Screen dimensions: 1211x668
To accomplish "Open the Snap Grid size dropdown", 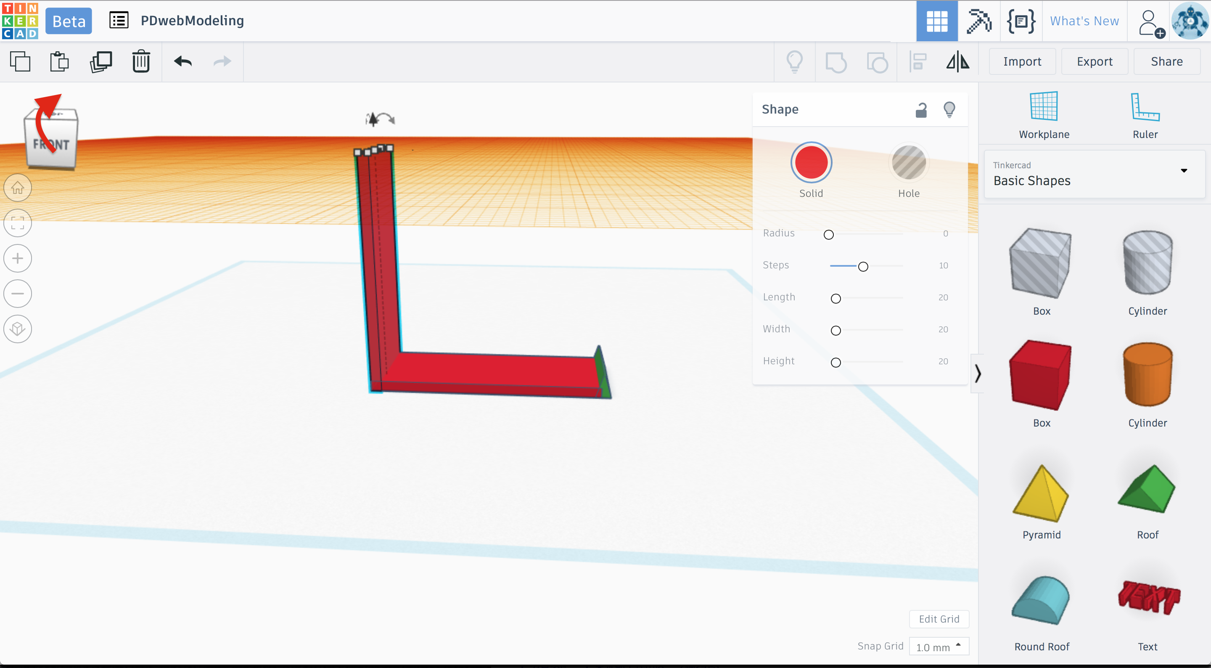I will click(939, 647).
